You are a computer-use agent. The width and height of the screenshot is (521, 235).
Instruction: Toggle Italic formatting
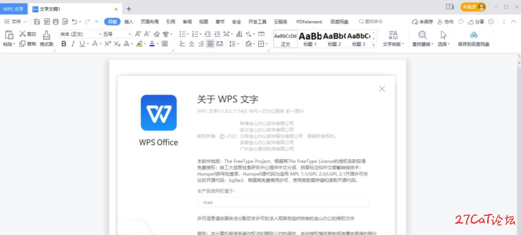tap(73, 44)
